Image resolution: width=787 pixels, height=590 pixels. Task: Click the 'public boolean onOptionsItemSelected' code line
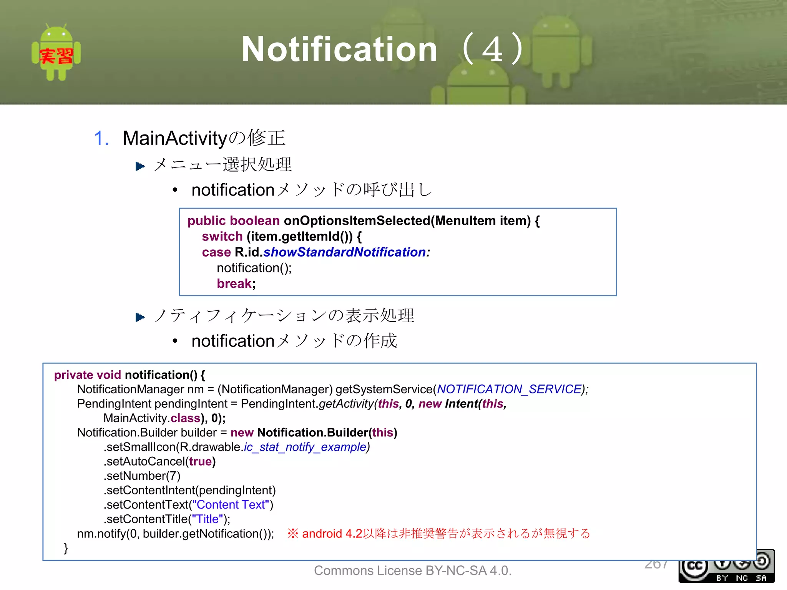[364, 221]
